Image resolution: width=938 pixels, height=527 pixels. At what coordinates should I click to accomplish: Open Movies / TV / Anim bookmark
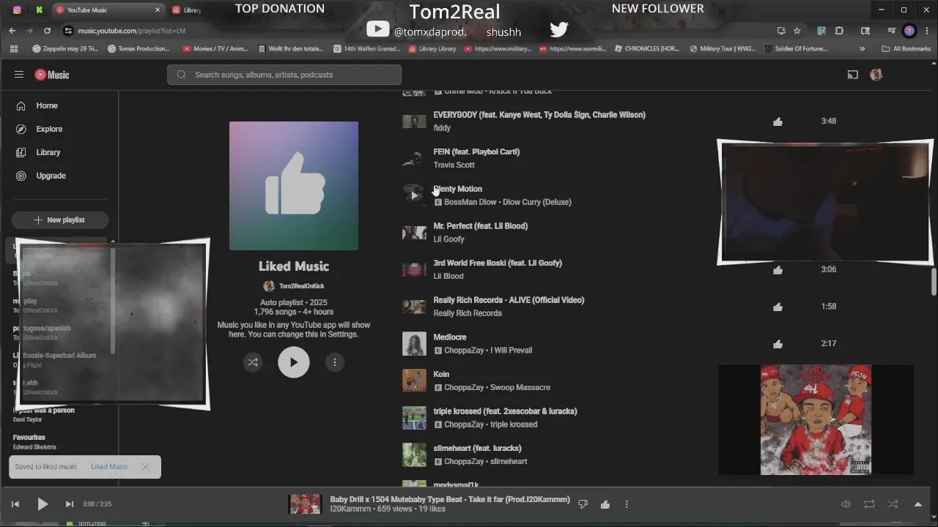click(x=216, y=49)
